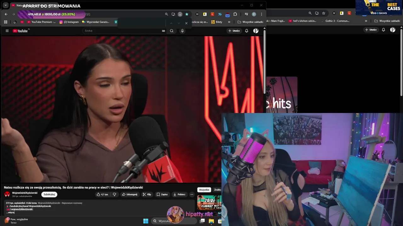The image size is (403, 226).
Task: Open Task View on the taskbar
Action: [x=202, y=221]
